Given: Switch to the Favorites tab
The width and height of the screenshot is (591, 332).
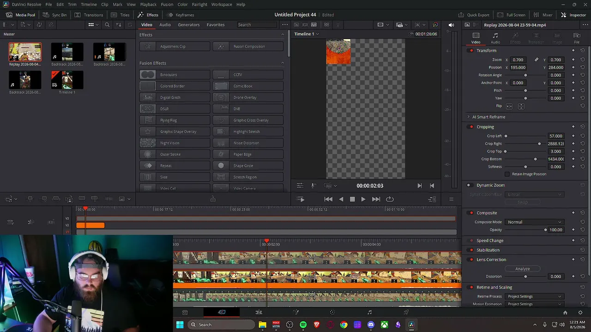Looking at the screenshot, I should click(216, 25).
